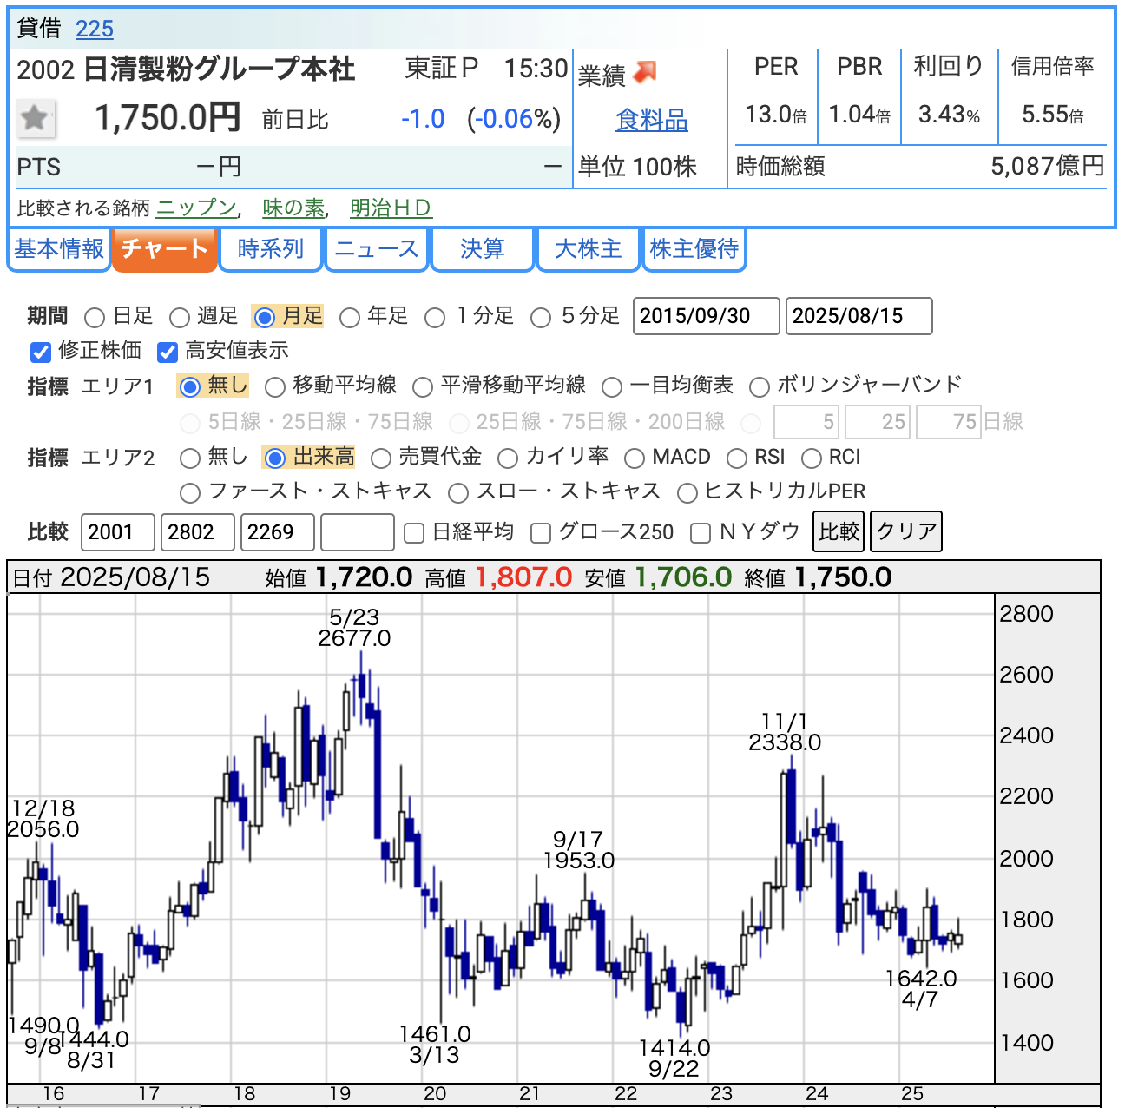This screenshot has height=1108, width=1125.
Task: Click market cap value 5,087億円
Action: point(1048,167)
